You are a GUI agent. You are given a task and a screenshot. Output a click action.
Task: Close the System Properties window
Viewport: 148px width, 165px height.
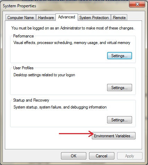pos(137,5)
